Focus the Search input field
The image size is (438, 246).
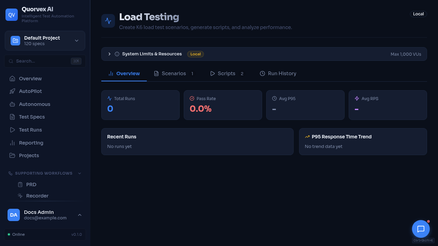(x=45, y=61)
